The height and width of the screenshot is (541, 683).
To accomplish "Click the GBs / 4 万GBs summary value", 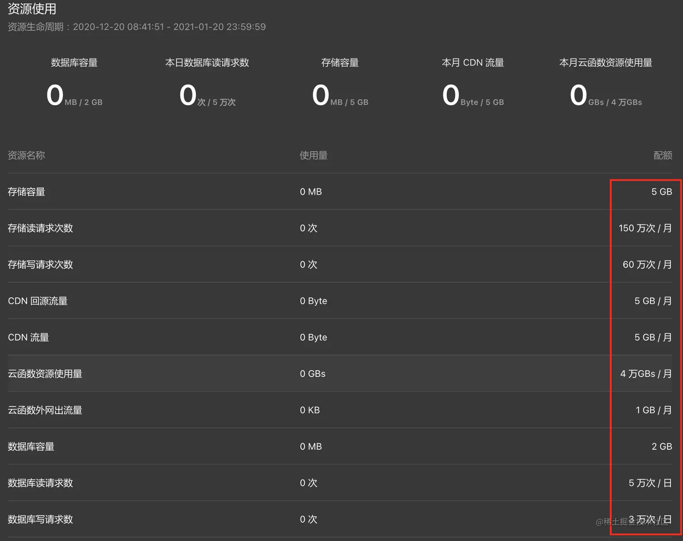I will pyautogui.click(x=615, y=103).
